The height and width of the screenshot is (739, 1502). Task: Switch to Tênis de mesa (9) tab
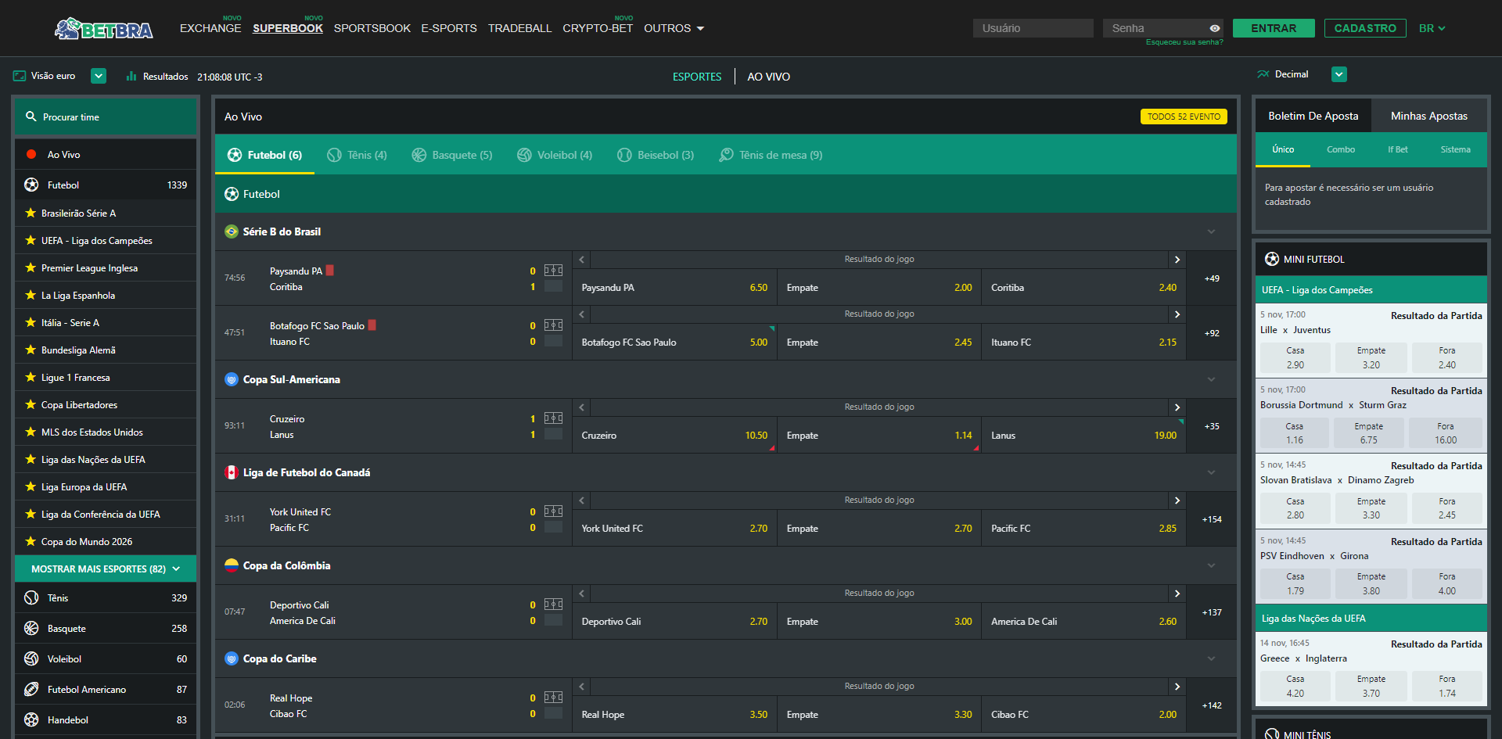(x=771, y=155)
